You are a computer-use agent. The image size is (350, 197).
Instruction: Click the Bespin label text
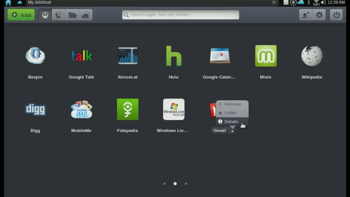click(x=35, y=77)
